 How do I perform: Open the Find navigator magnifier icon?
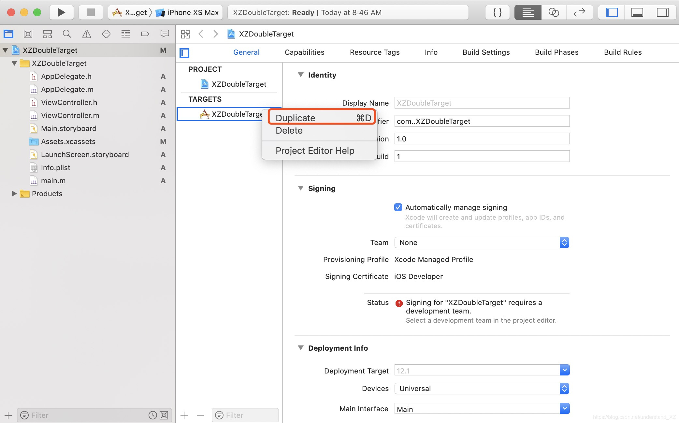67,34
